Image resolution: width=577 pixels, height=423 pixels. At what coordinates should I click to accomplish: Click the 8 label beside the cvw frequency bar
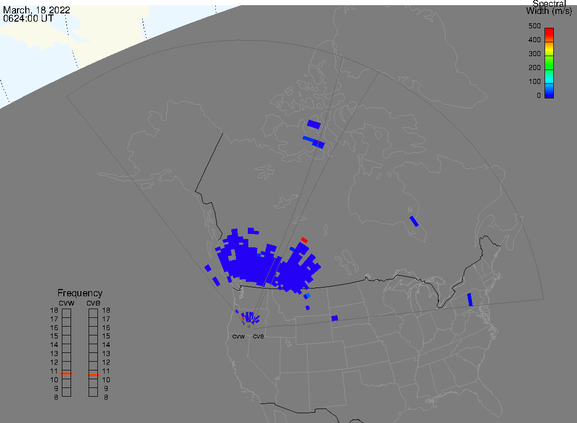[56, 397]
